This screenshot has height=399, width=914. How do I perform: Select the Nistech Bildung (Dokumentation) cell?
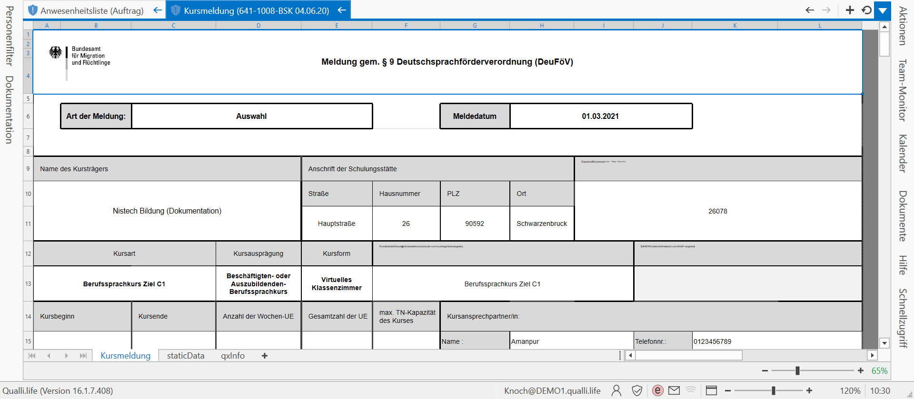(x=167, y=211)
